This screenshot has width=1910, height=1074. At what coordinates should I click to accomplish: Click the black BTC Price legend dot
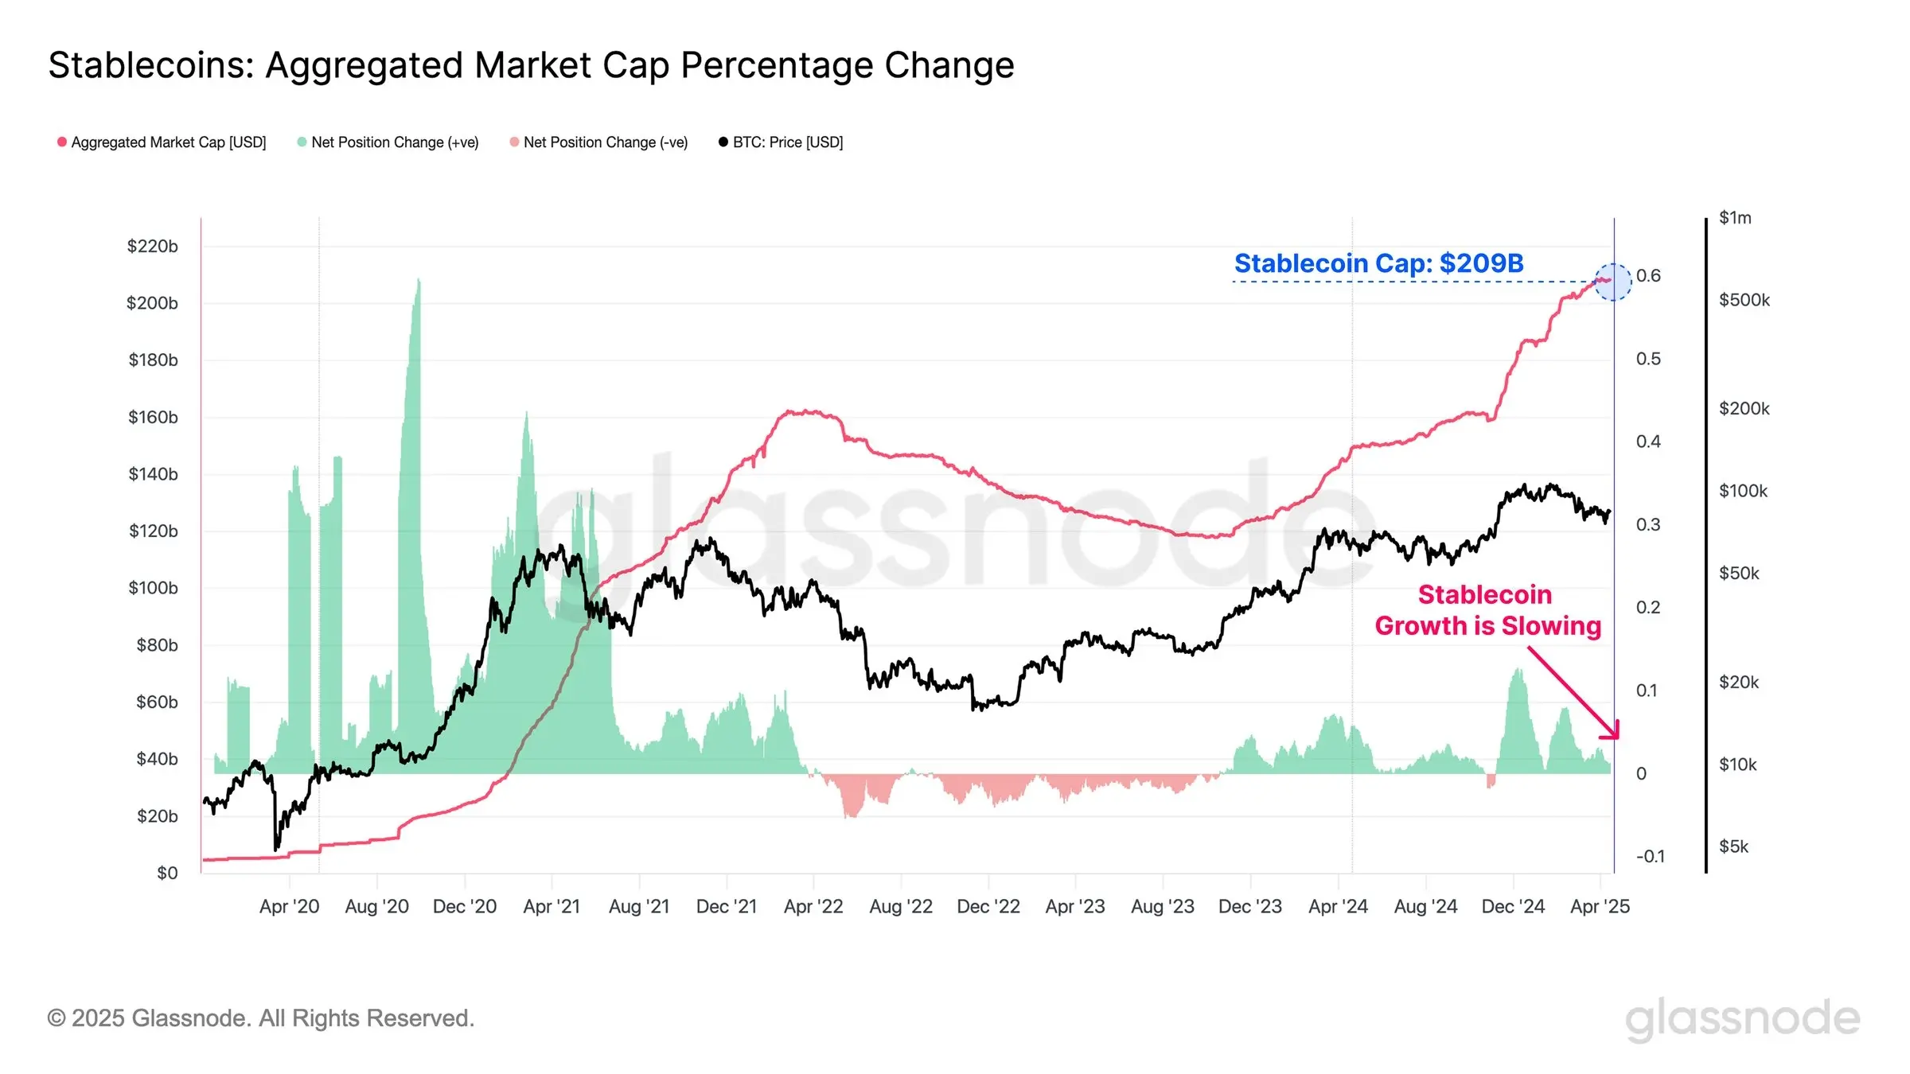[x=723, y=142]
